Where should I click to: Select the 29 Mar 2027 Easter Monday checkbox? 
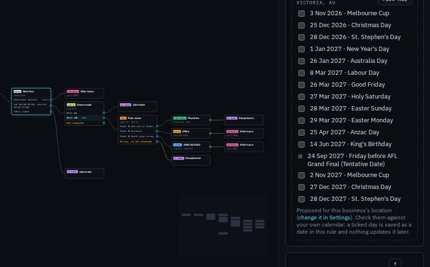(301, 121)
